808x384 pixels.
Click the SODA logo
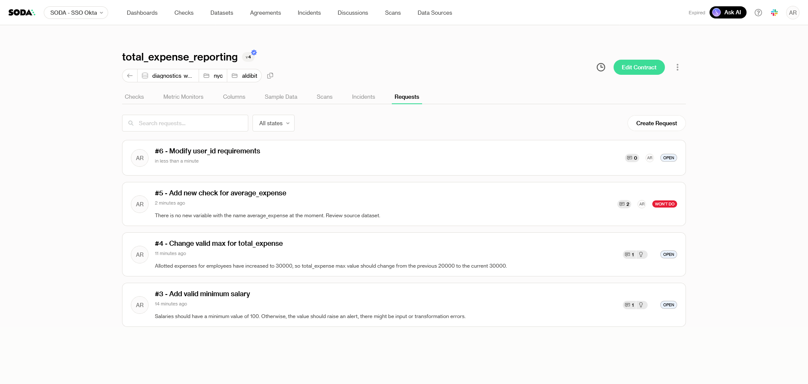21,13
